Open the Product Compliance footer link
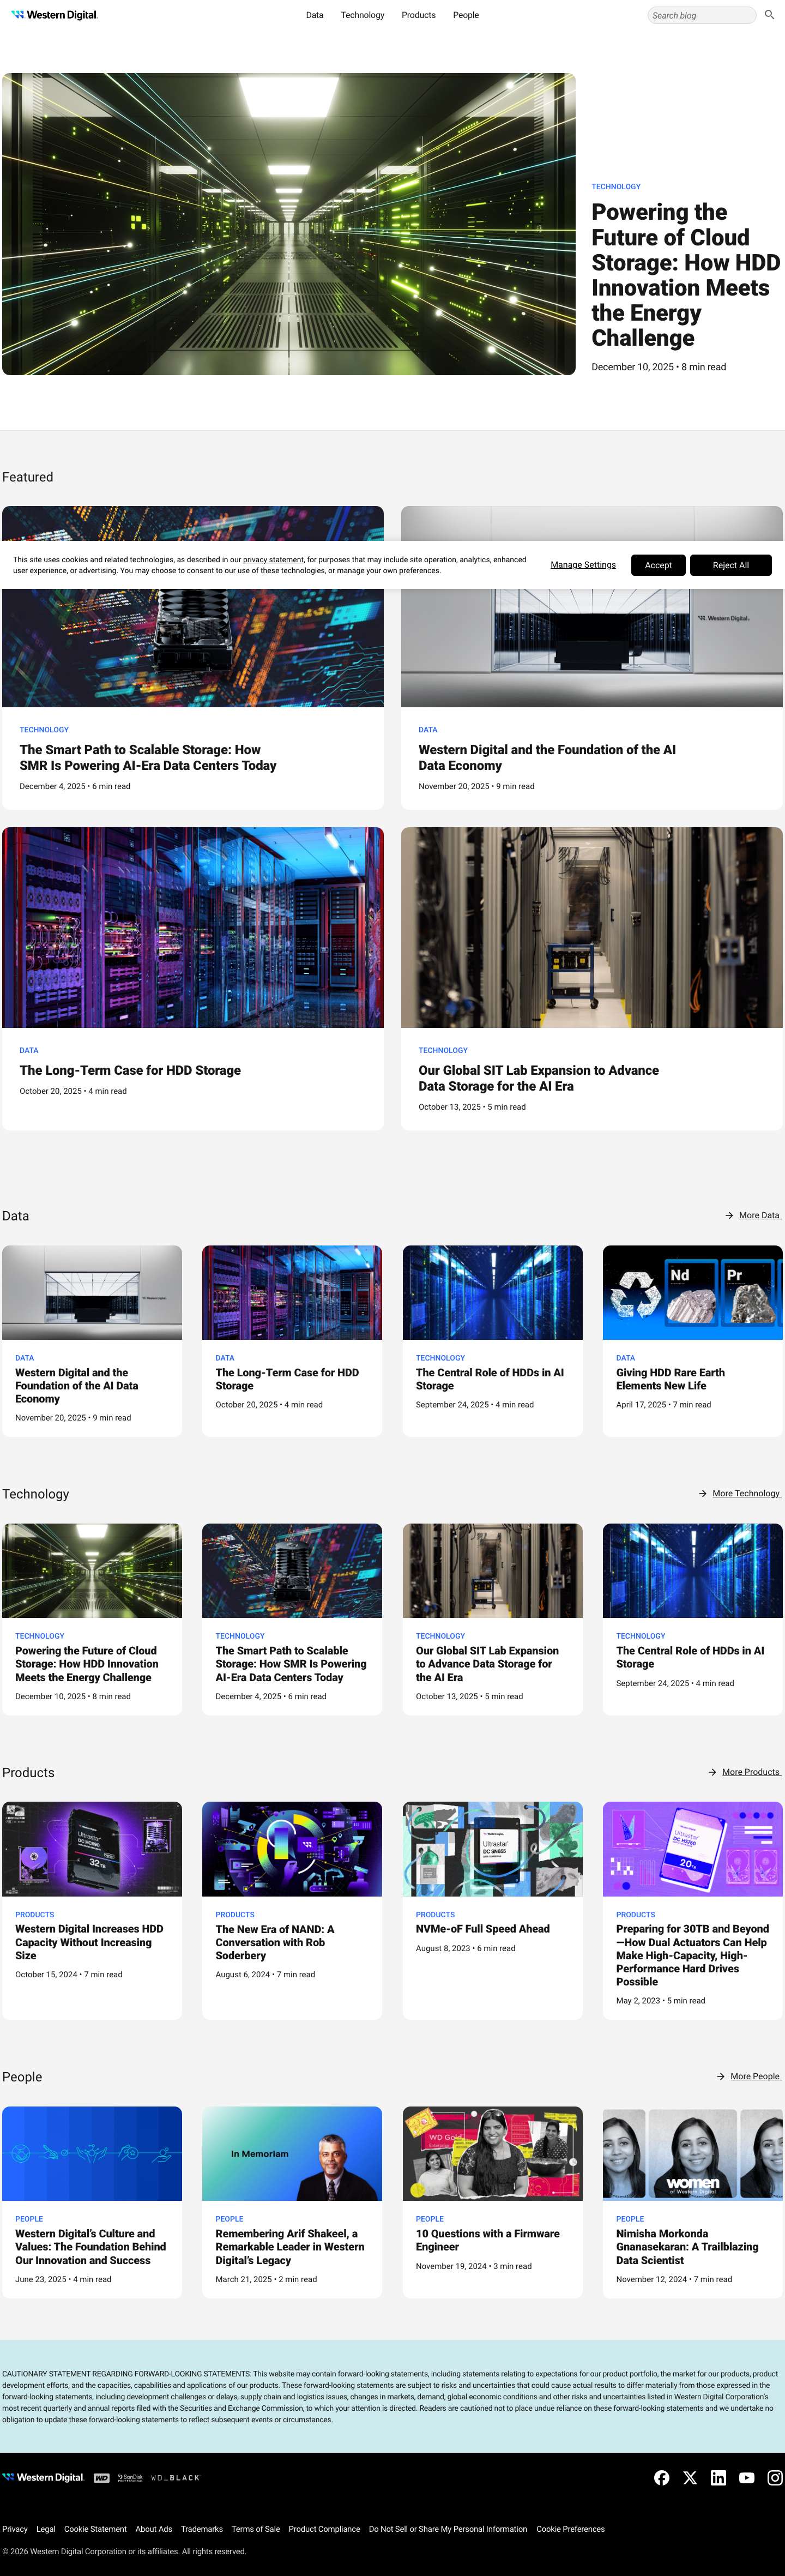This screenshot has height=2576, width=785. (x=324, y=2528)
